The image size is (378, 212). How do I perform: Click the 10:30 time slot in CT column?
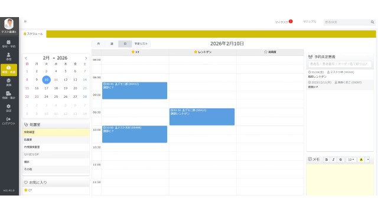135,147
